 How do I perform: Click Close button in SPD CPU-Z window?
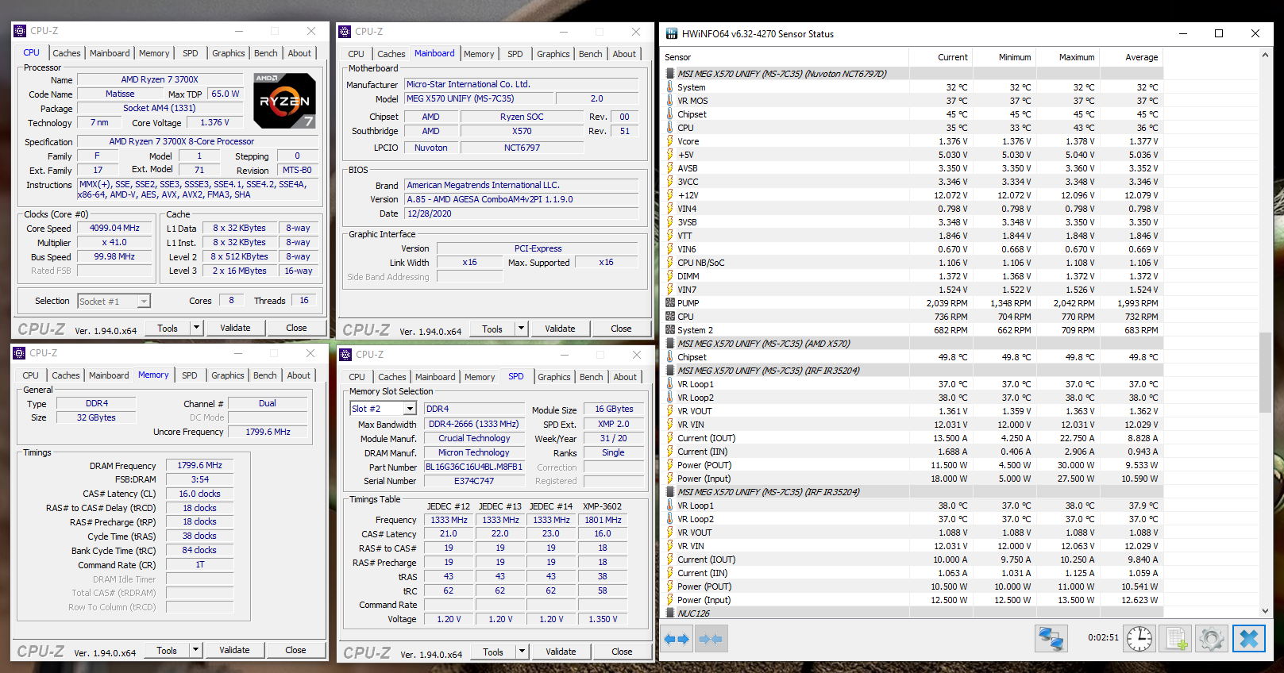coord(622,652)
